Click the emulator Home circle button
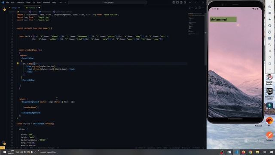275x155 pixels. pos(269,57)
